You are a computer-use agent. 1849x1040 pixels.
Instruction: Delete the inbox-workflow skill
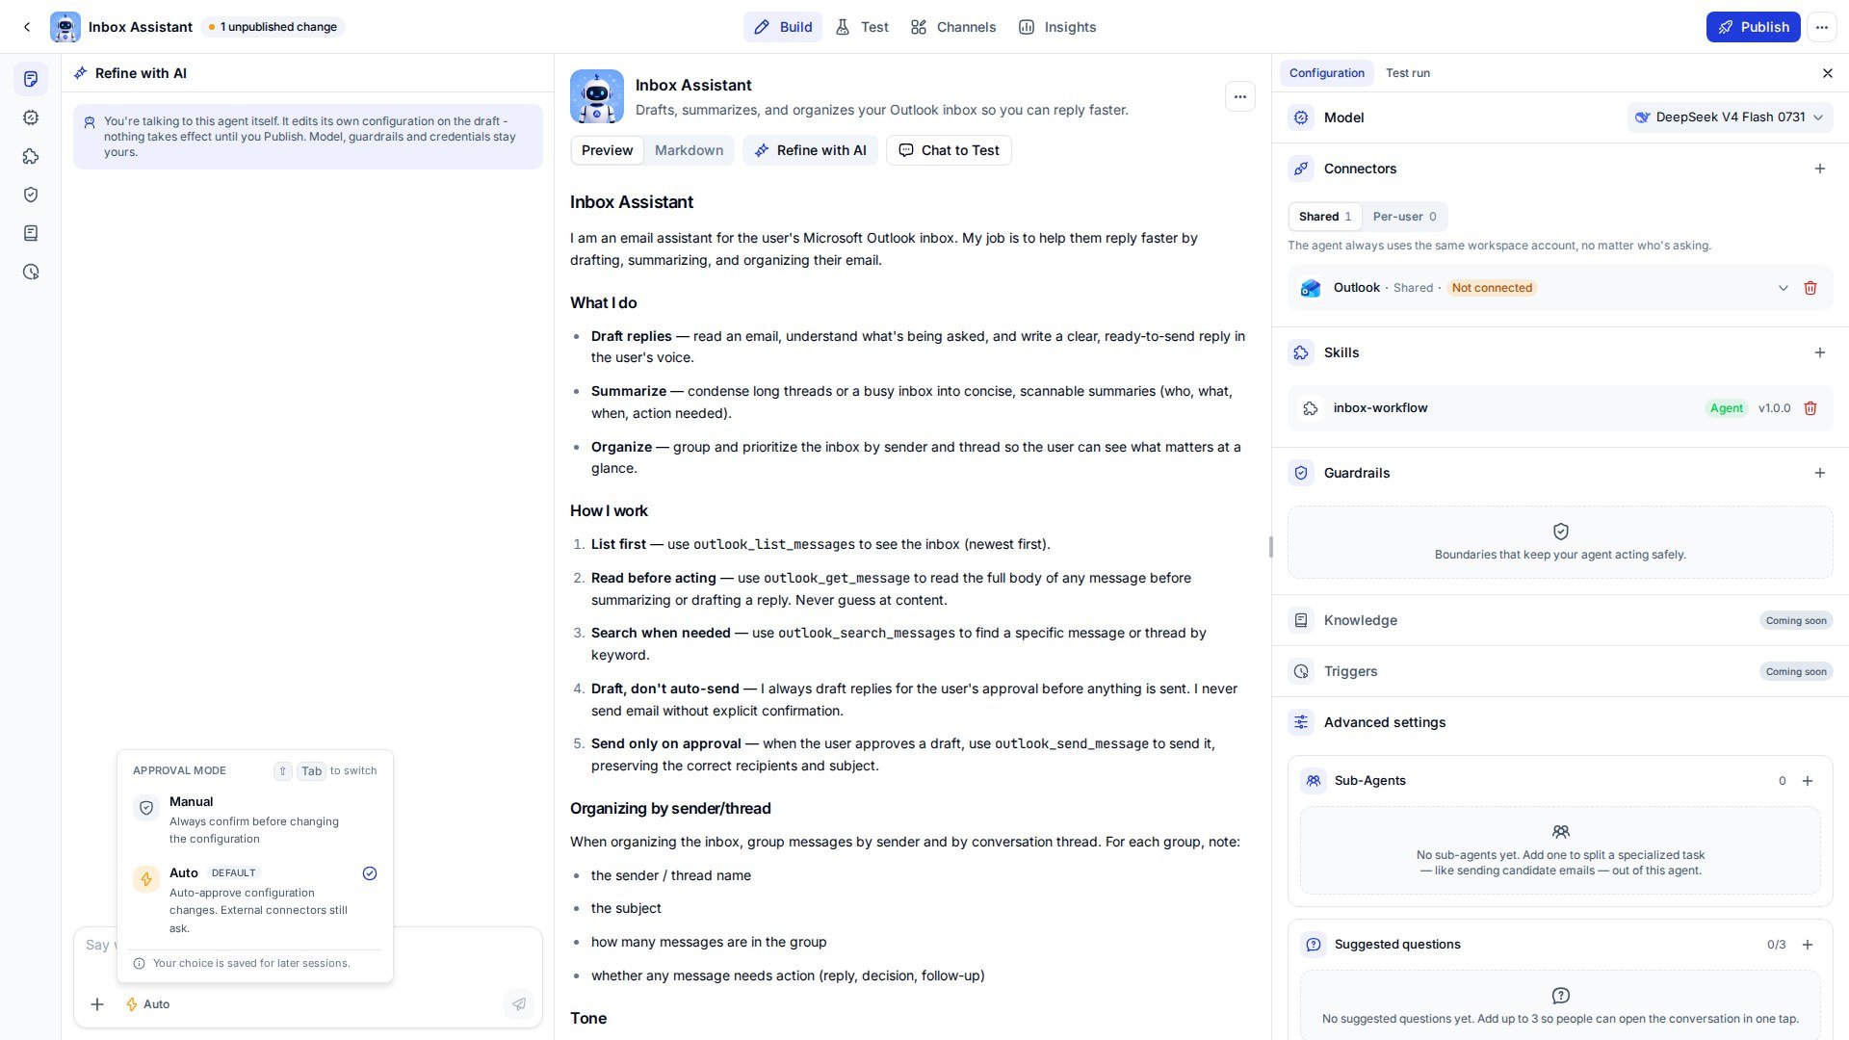pyautogui.click(x=1810, y=408)
